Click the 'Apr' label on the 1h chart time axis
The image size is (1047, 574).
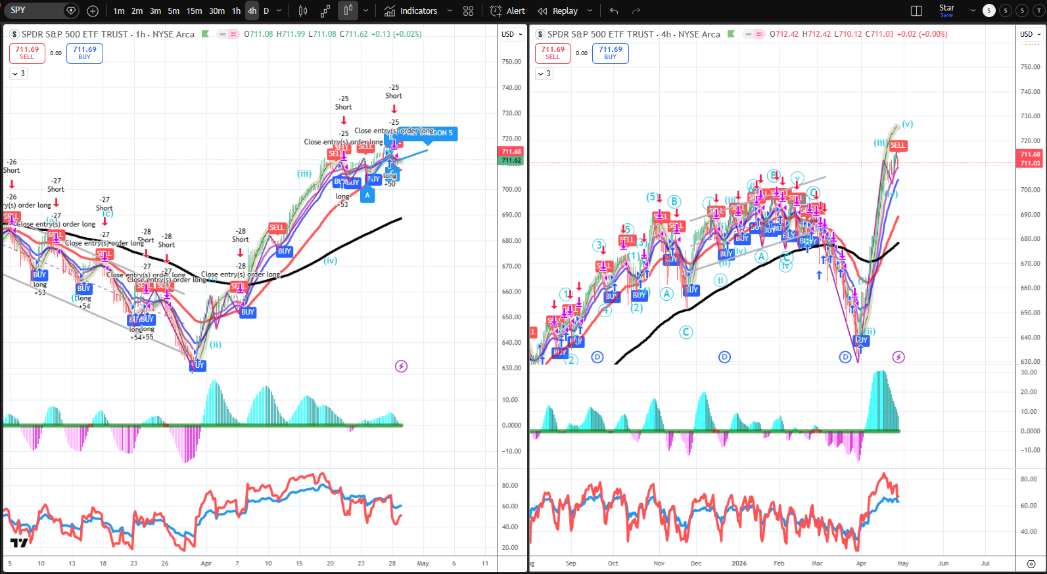coord(206,563)
